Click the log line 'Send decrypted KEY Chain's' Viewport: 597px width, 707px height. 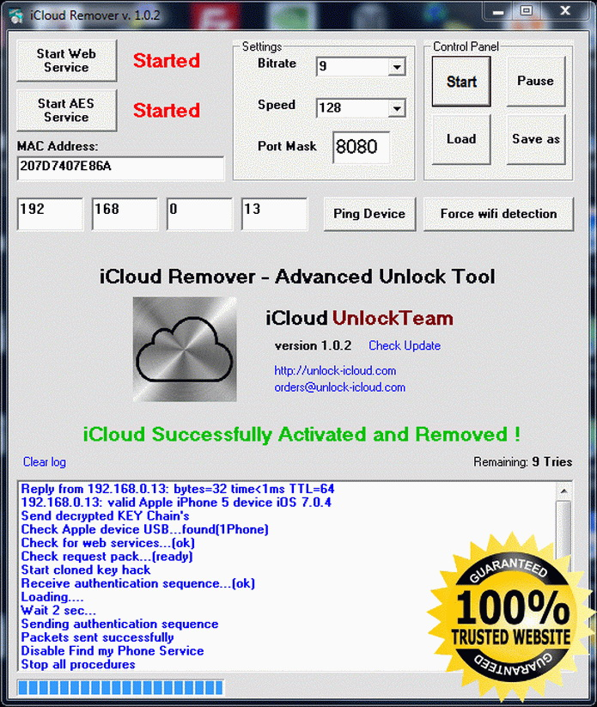pyautogui.click(x=105, y=515)
